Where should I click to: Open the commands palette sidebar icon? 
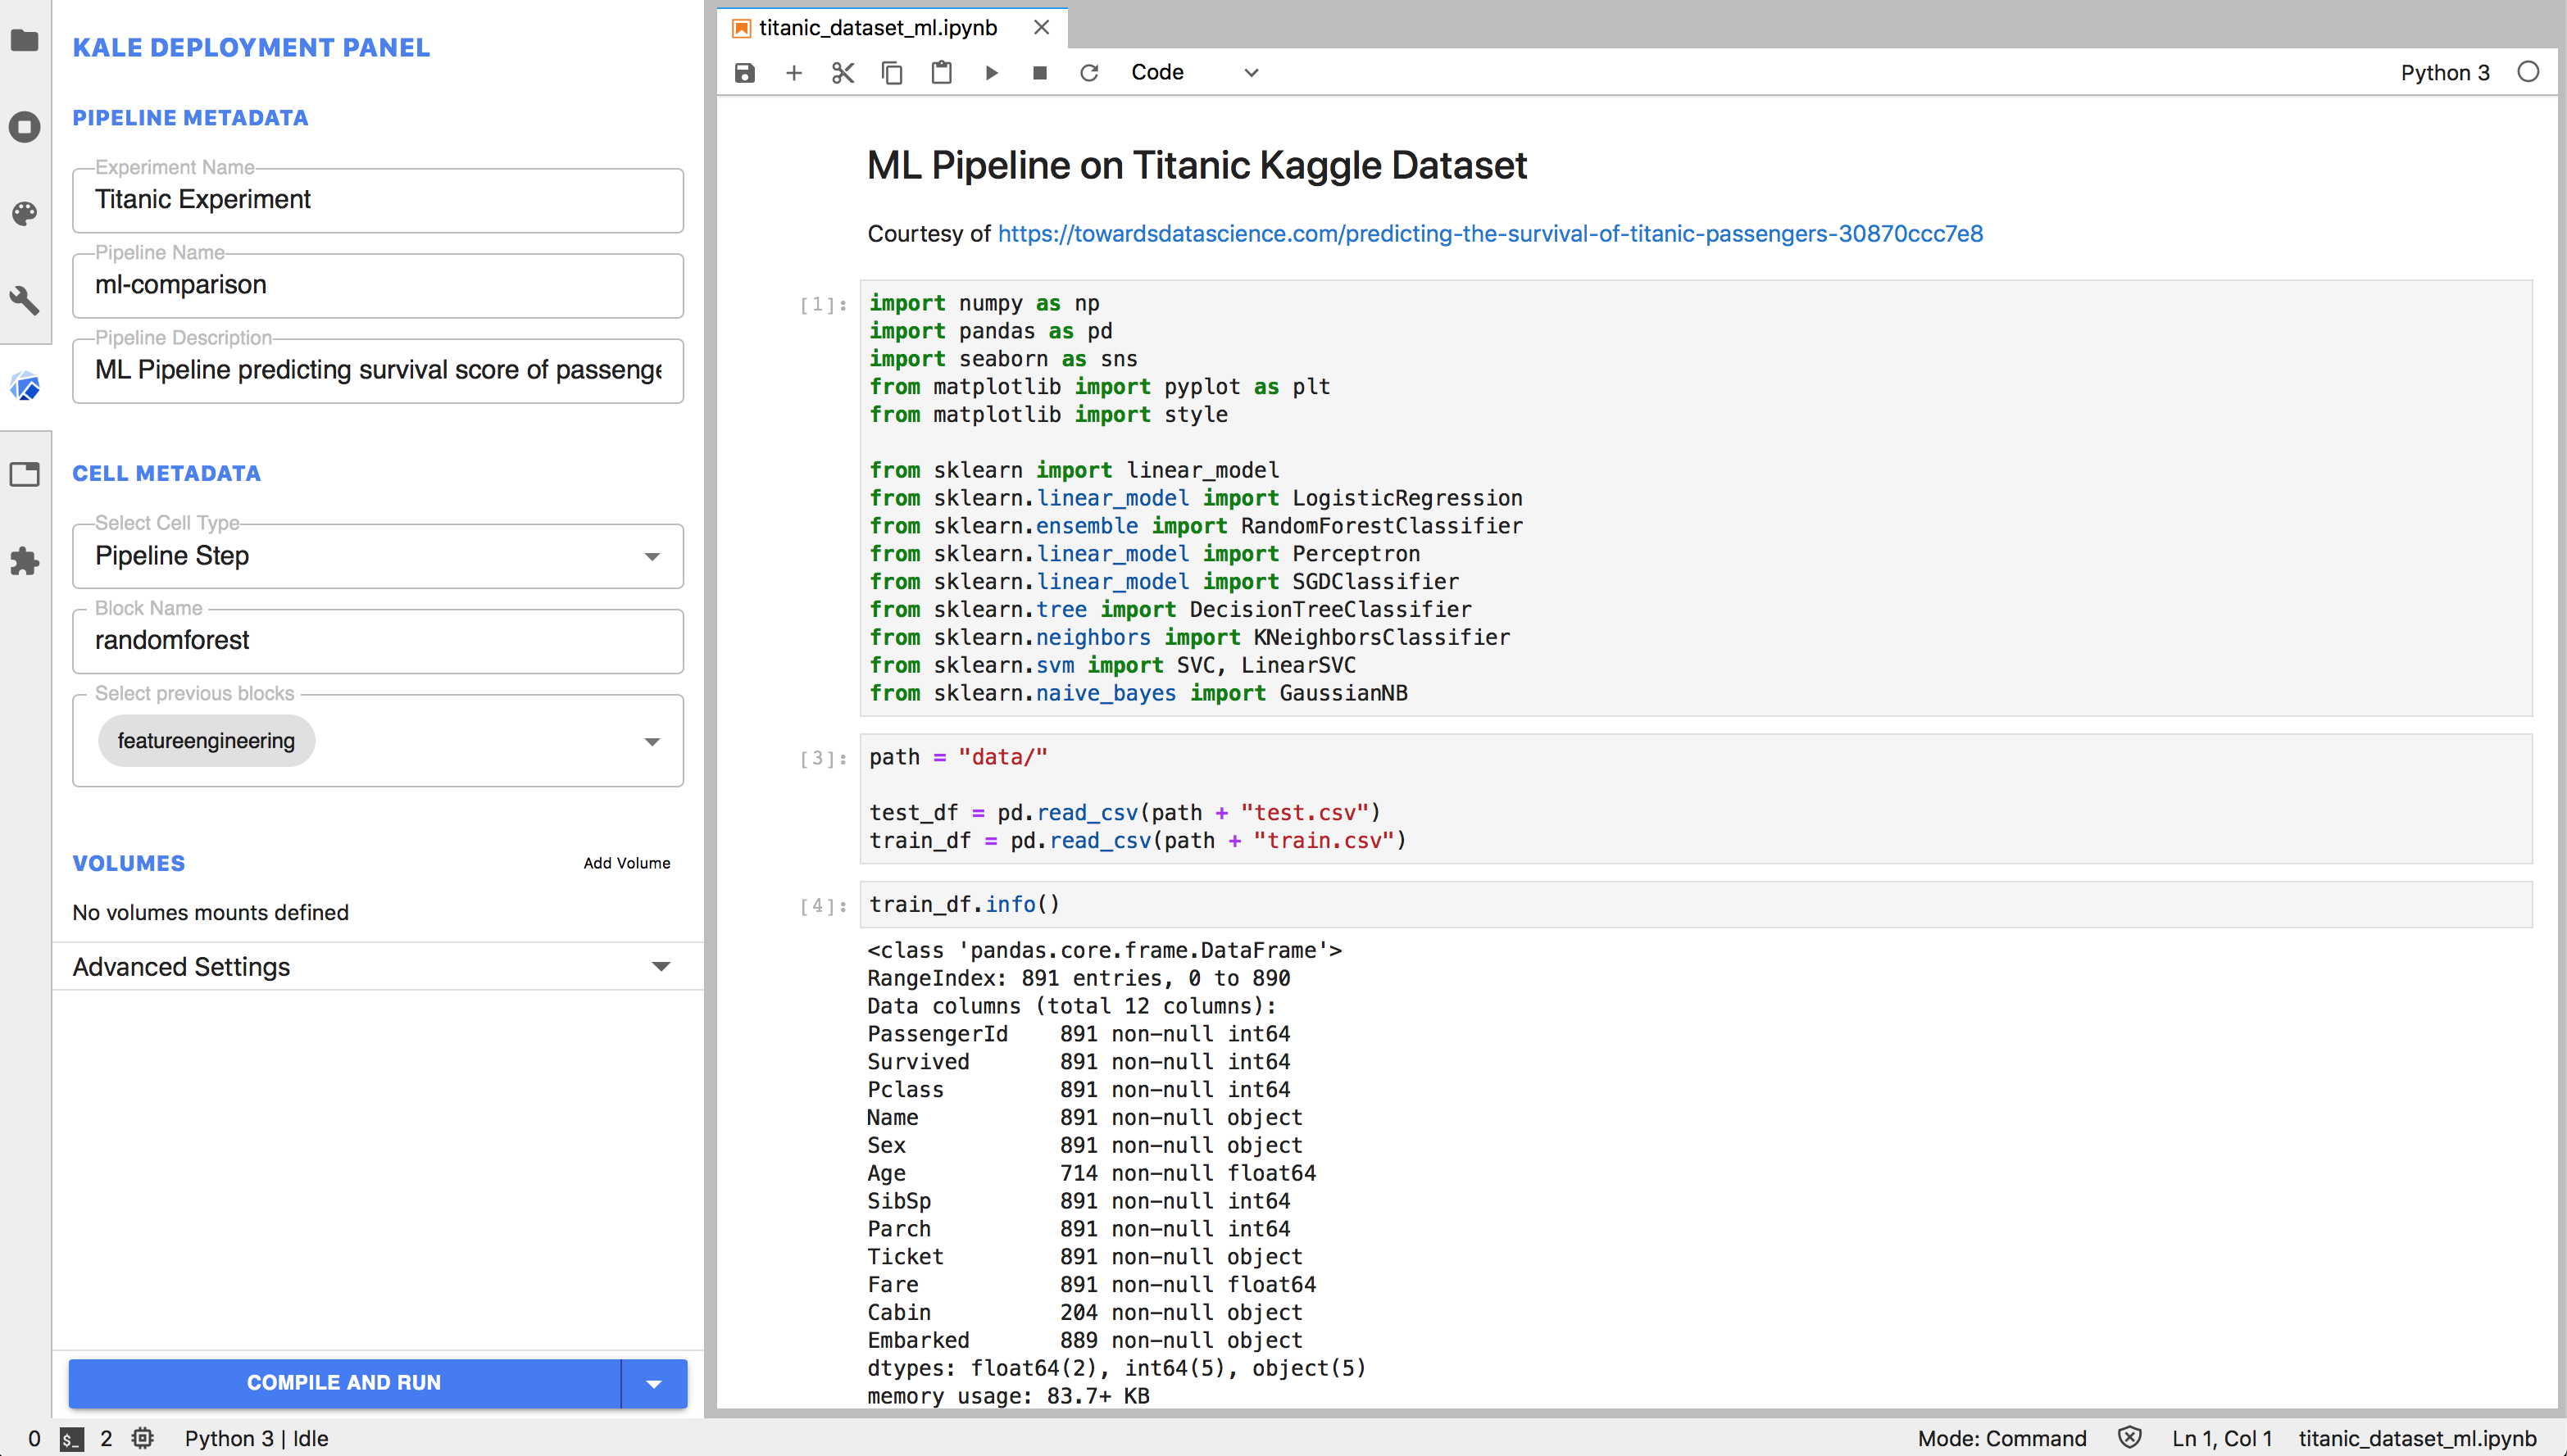[25, 213]
